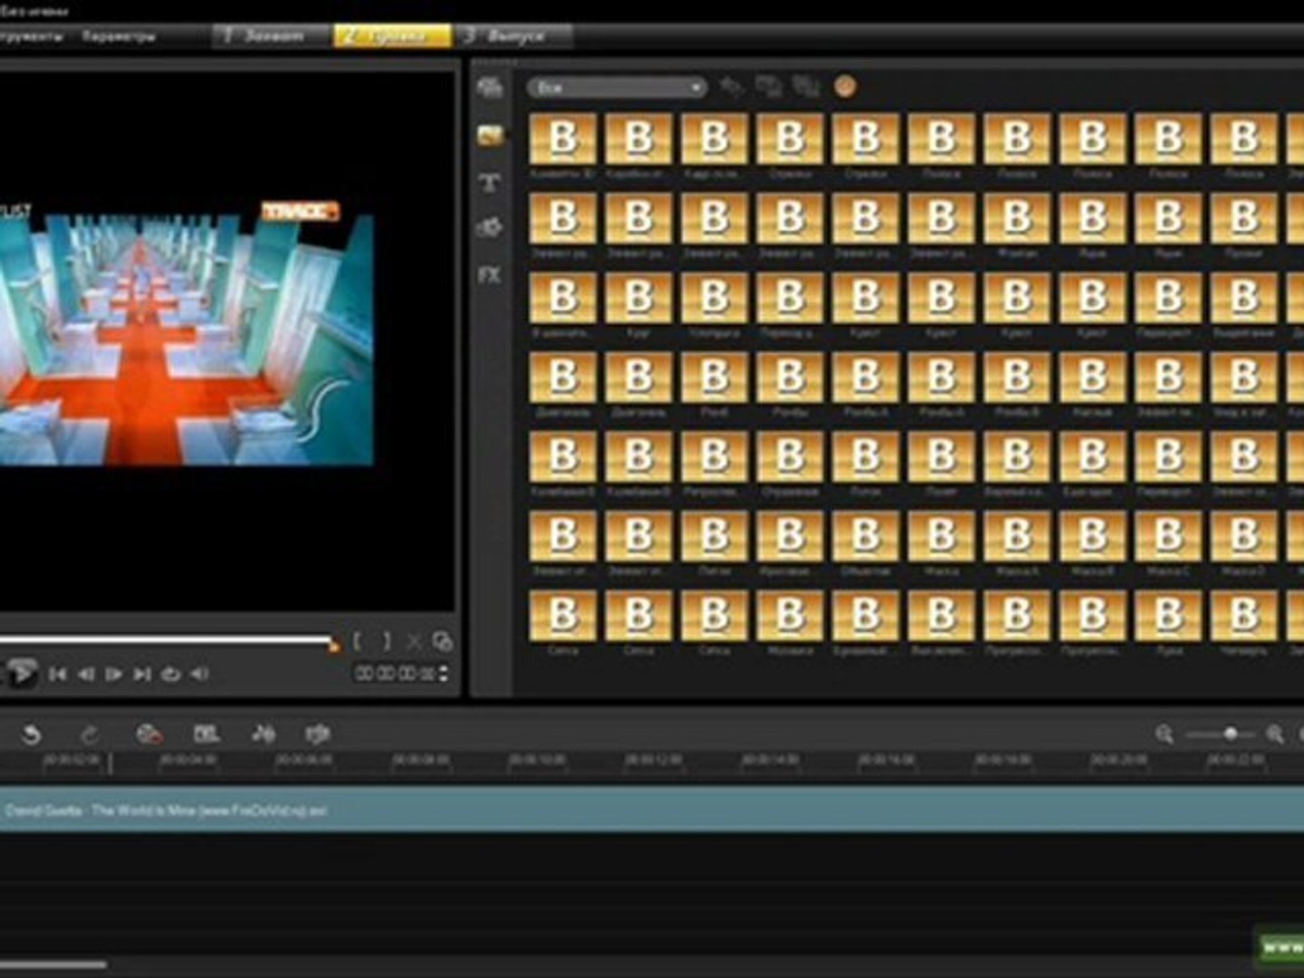This screenshot has width=1304, height=978.
Task: Click the orange round button beside gallery filter
Action: tap(845, 87)
